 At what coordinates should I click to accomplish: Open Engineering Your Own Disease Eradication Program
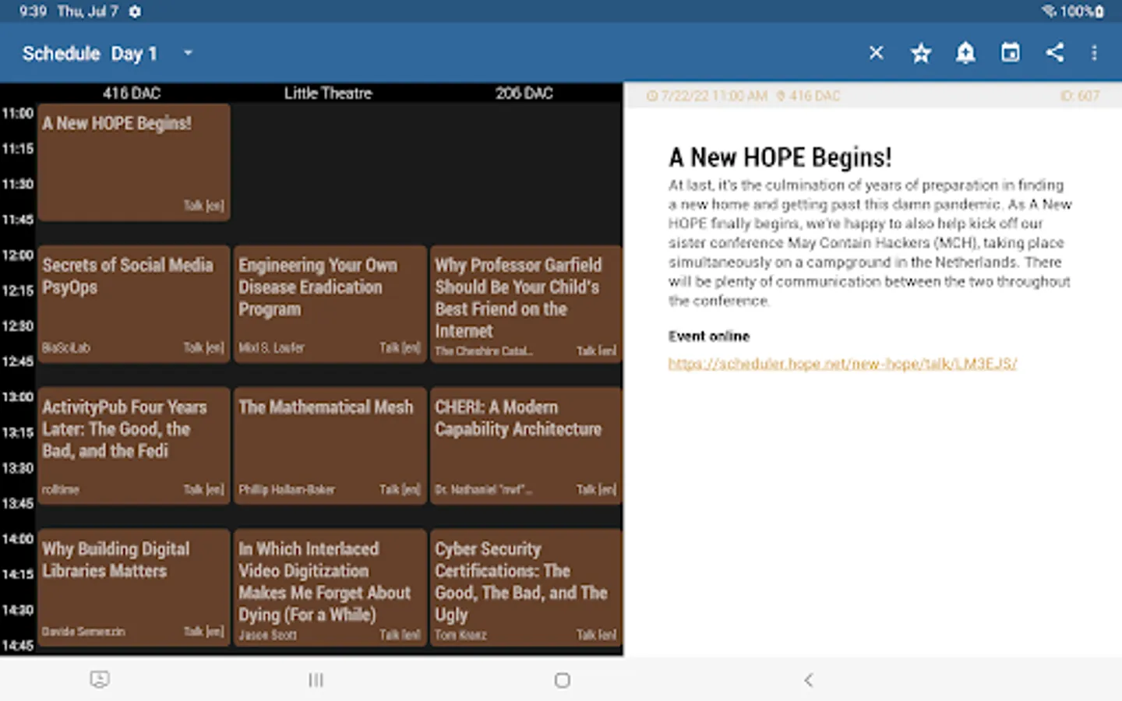[x=330, y=304]
